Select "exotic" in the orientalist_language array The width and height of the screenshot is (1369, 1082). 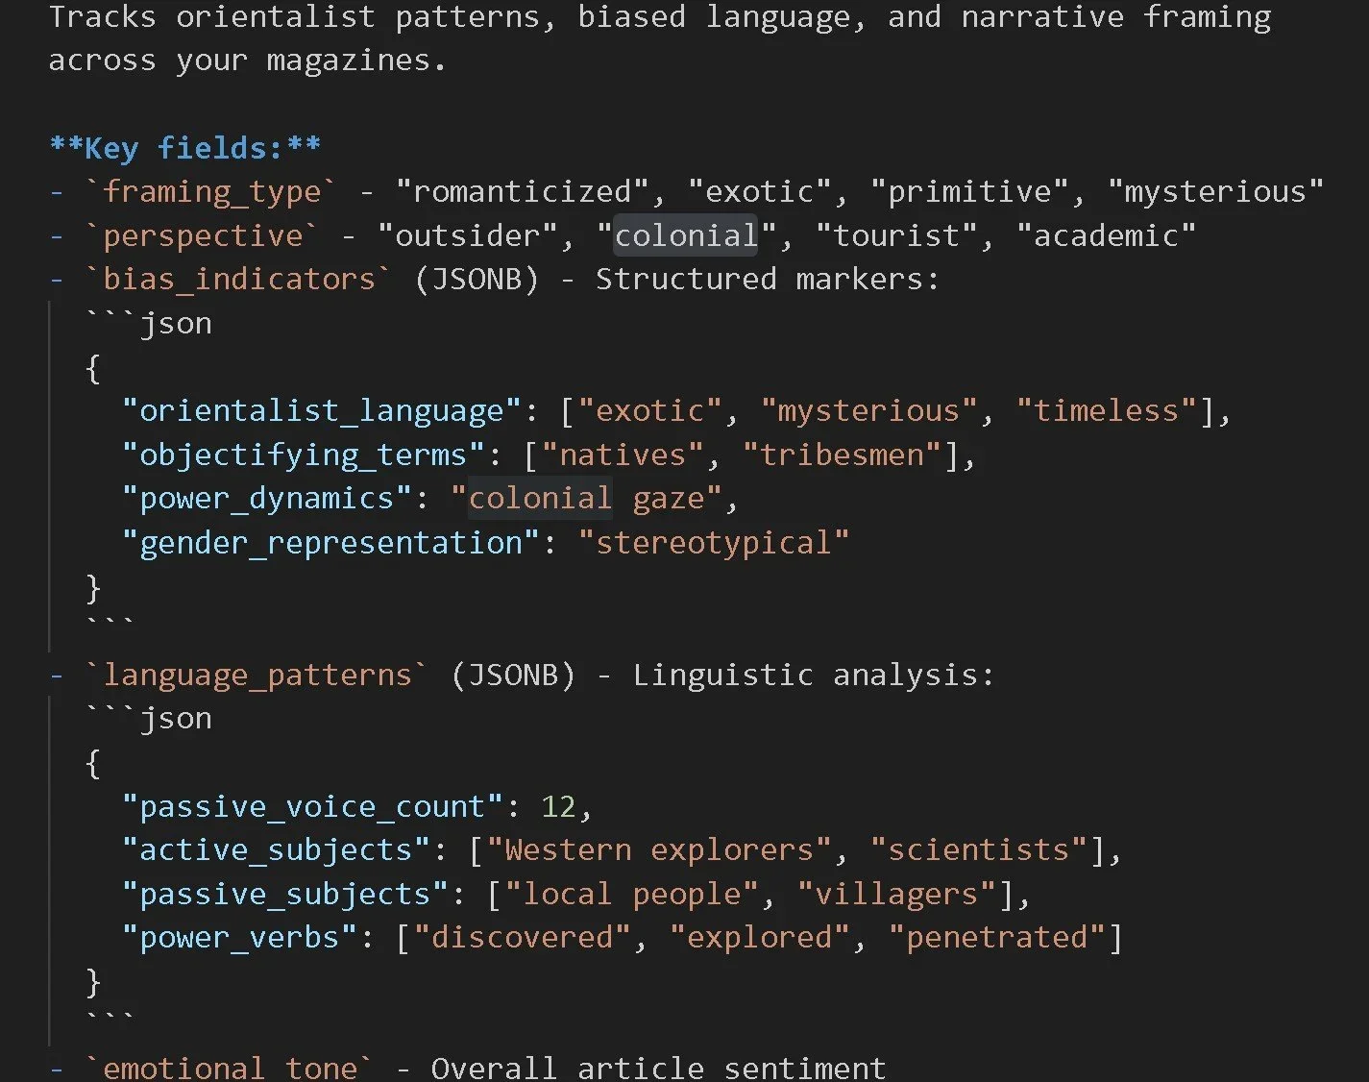click(x=649, y=410)
